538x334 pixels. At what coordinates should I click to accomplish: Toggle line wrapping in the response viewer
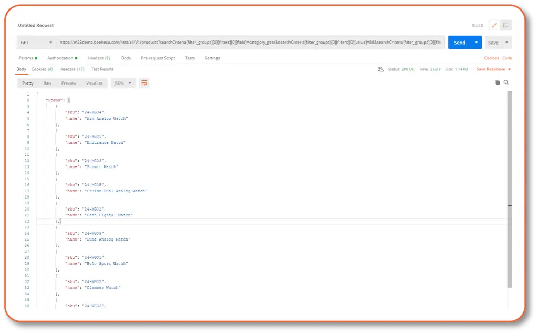(x=145, y=82)
